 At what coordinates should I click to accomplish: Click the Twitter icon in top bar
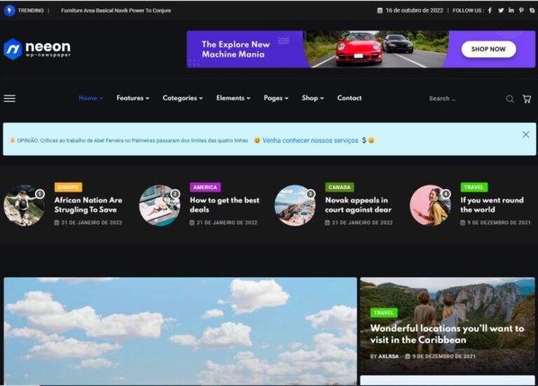point(501,11)
